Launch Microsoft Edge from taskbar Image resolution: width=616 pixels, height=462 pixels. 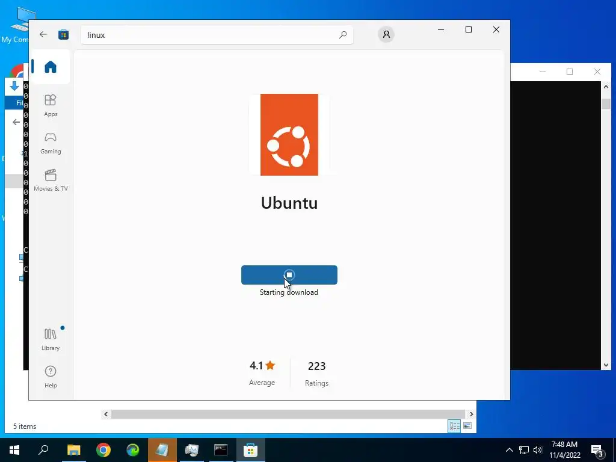133,450
